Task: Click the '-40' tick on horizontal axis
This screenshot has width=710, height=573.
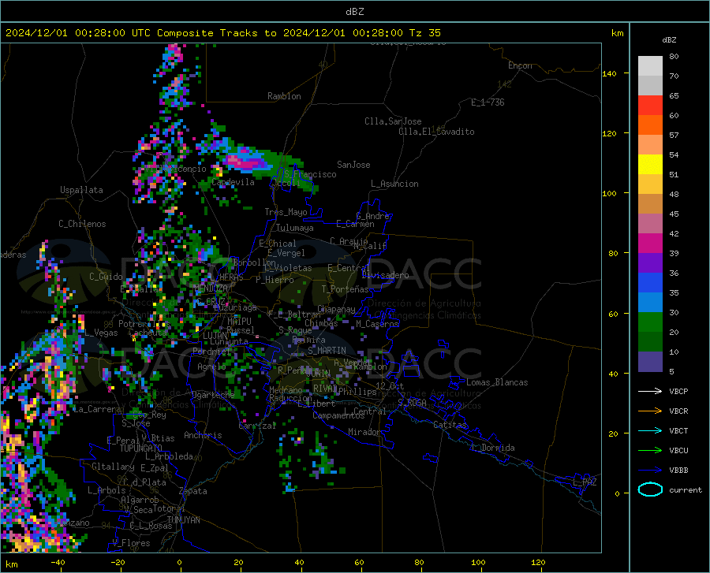Action: 58,563
